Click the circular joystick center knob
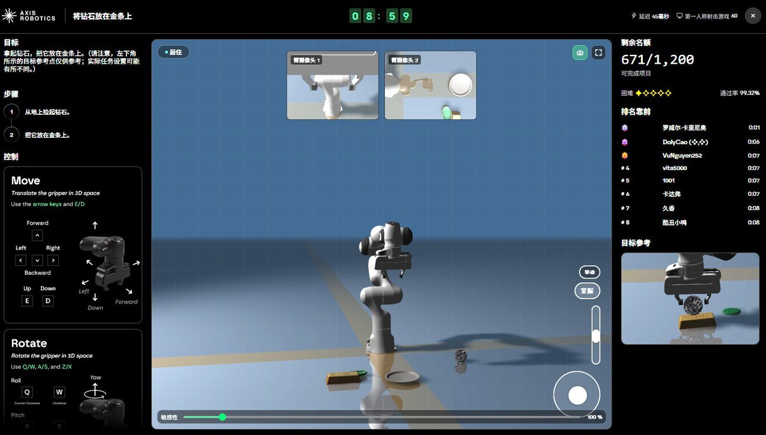Screen dimensions: 766x435 [x=577, y=395]
